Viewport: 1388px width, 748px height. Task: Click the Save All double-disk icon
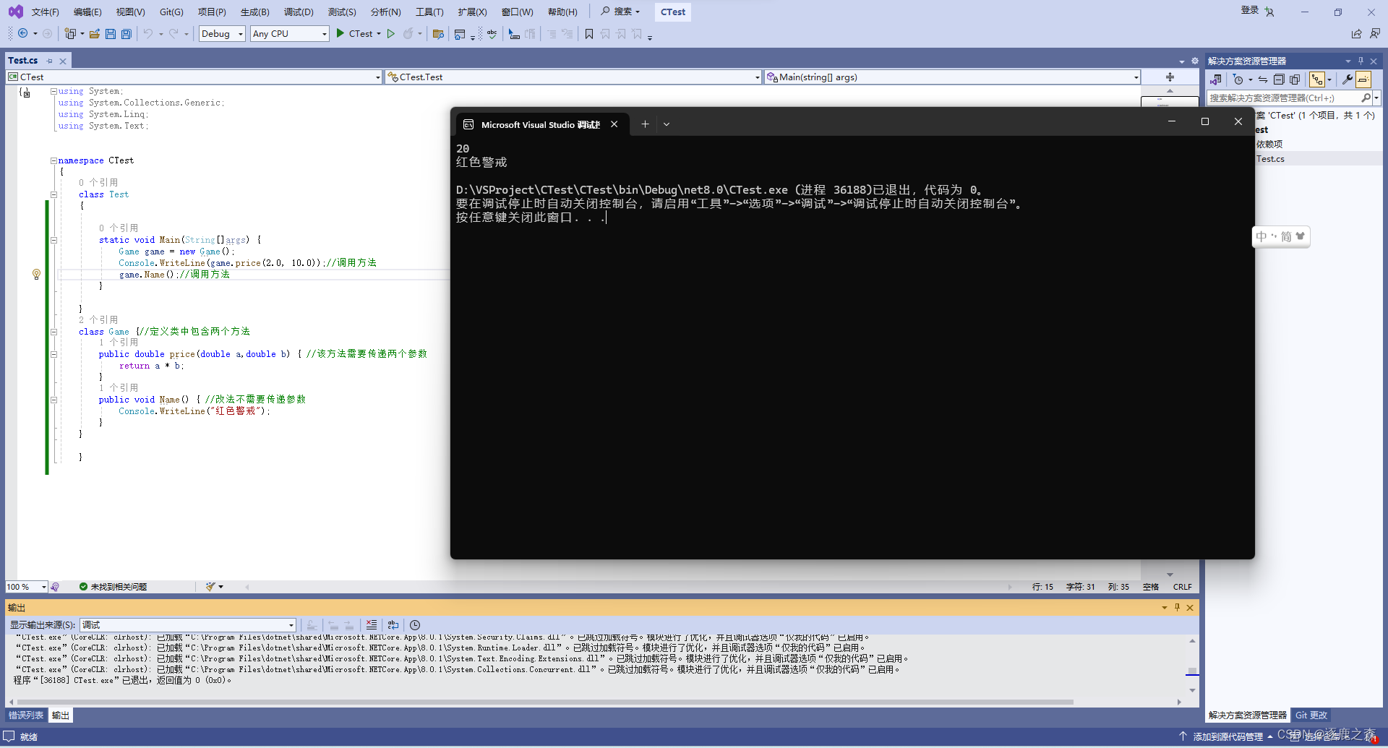tap(127, 33)
